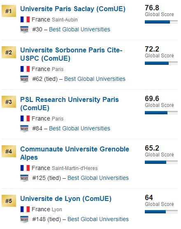Image resolution: width=181 pixels, height=229 pixels.
Task: Click Best badge icon beside #148 ranking
Action: click(x=24, y=219)
